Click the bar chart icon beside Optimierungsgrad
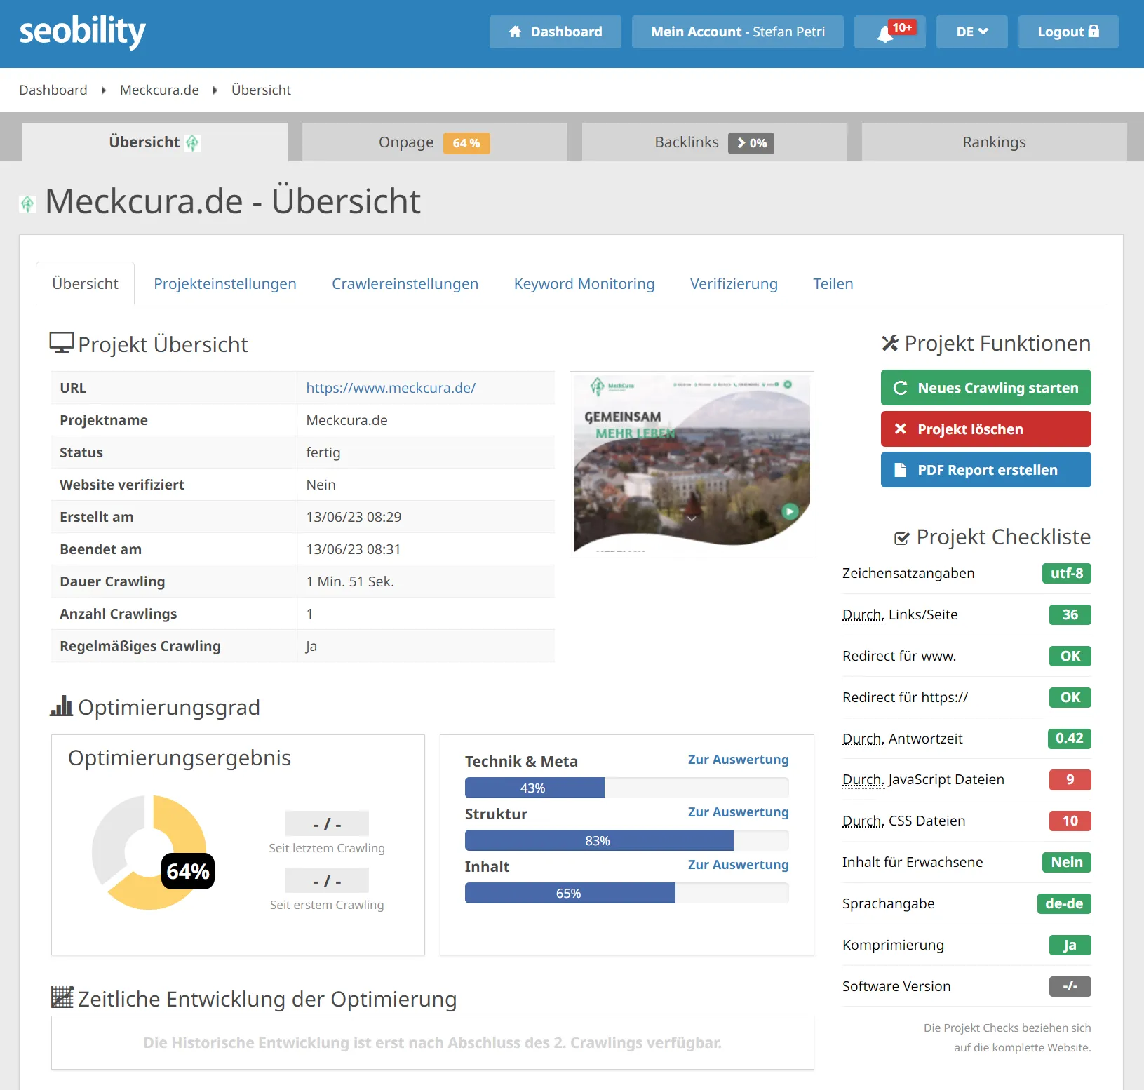1144x1090 pixels. tap(62, 706)
